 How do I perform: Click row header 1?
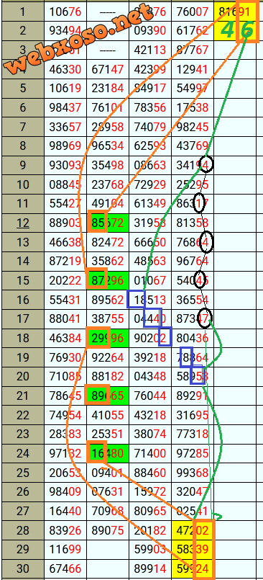click(22, 12)
